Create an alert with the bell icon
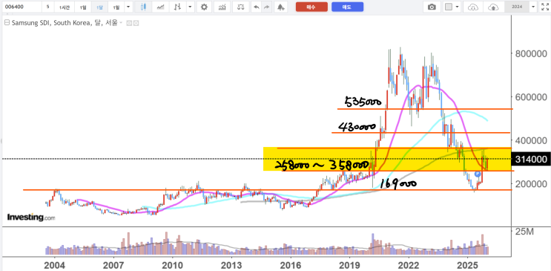The height and width of the screenshot is (271, 551). 280,7
